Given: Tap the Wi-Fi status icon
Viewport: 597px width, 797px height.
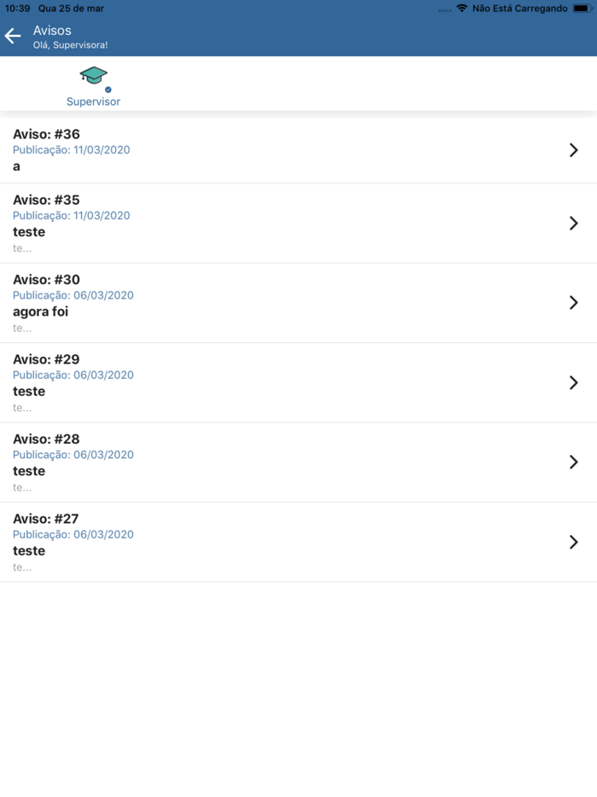Looking at the screenshot, I should tap(461, 9).
